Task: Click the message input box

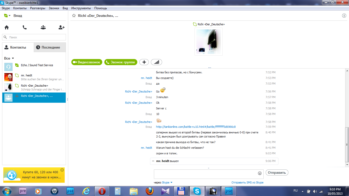Action: pos(209,174)
